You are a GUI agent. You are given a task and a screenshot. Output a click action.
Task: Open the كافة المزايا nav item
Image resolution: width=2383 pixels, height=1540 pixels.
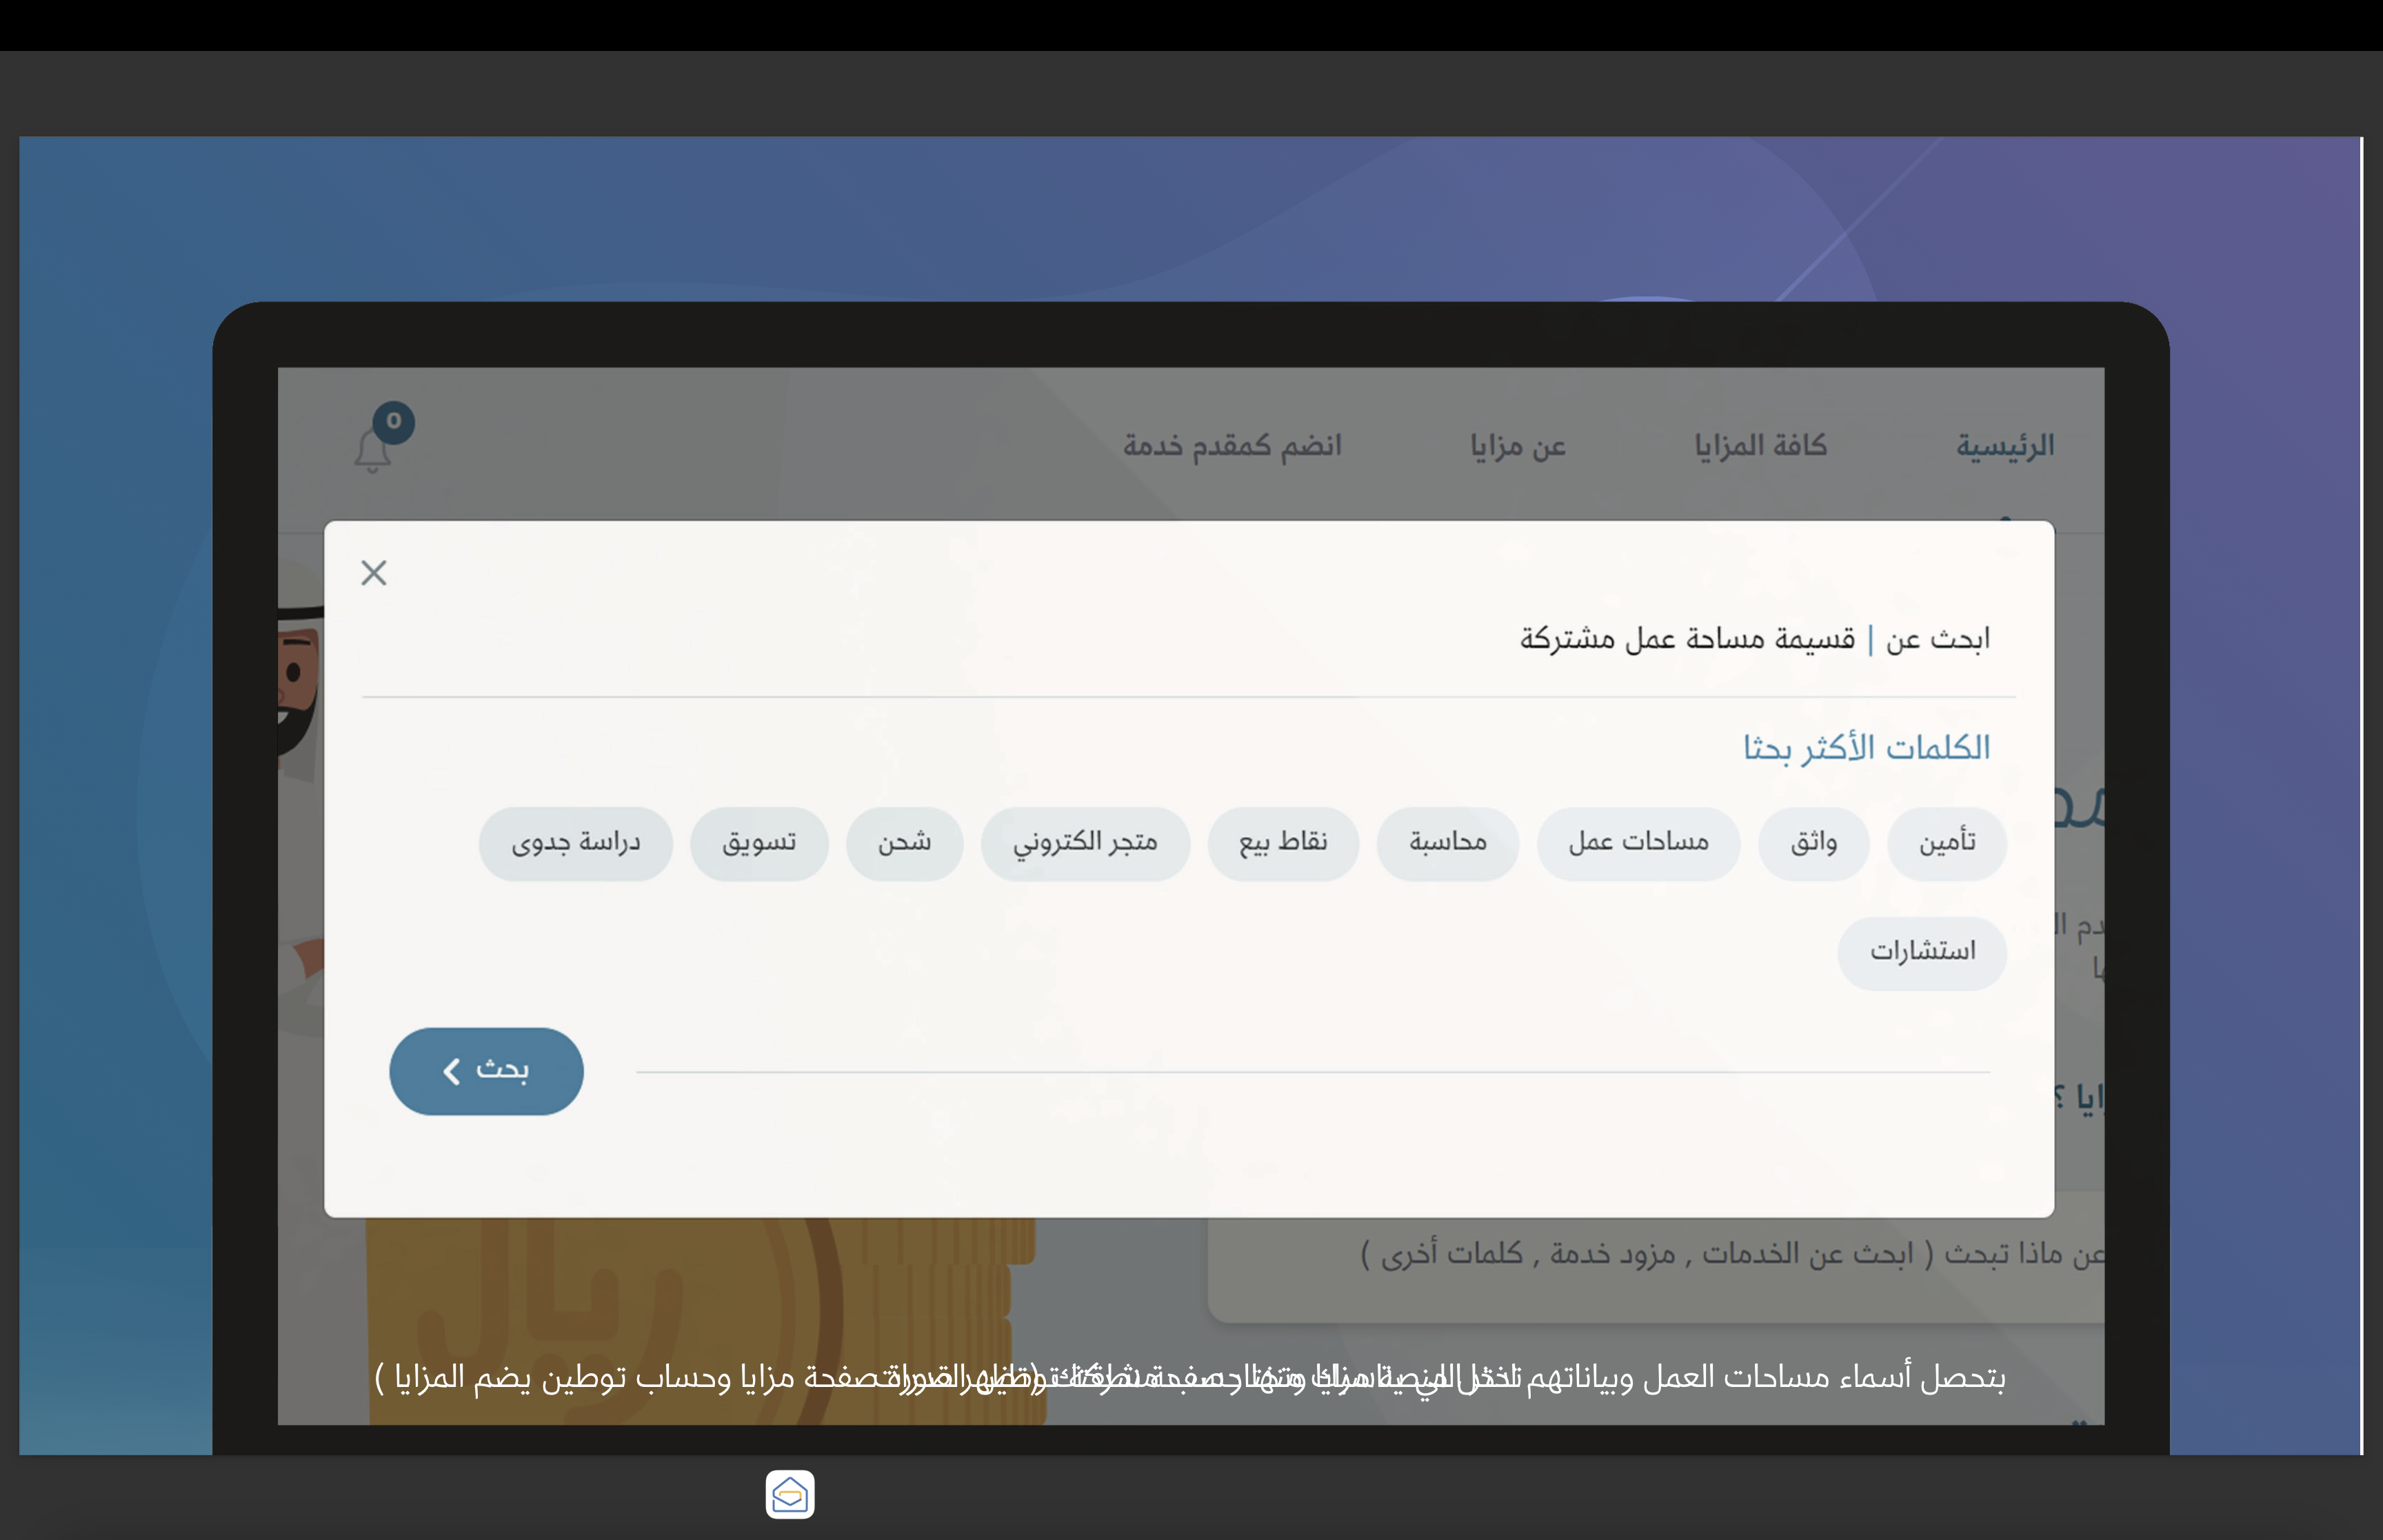[x=1760, y=445]
